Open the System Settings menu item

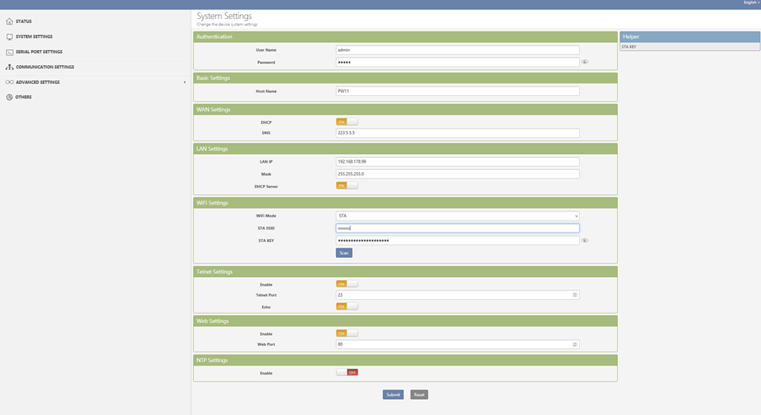click(95, 37)
